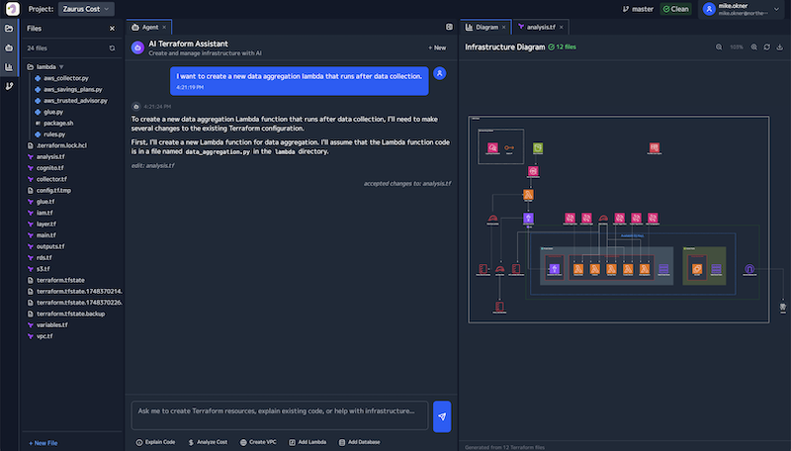Viewport: 791px width, 451px height.
Task: Close the Diagram tab
Action: (x=503, y=28)
